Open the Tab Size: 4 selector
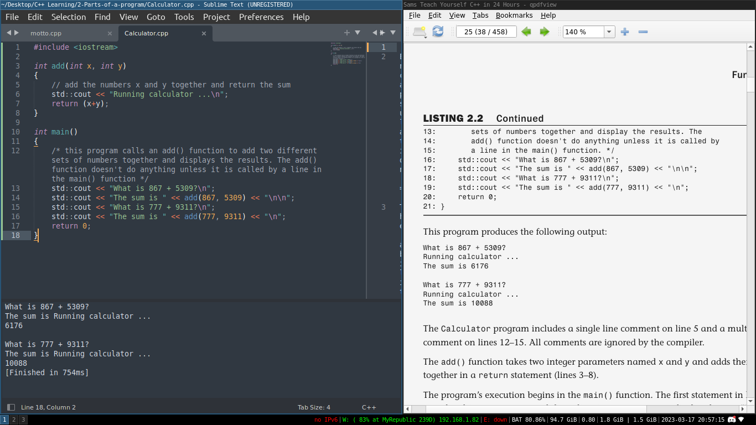 314,407
